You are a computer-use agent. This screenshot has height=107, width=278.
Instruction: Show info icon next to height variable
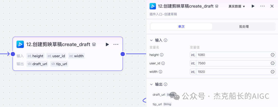point(161,55)
